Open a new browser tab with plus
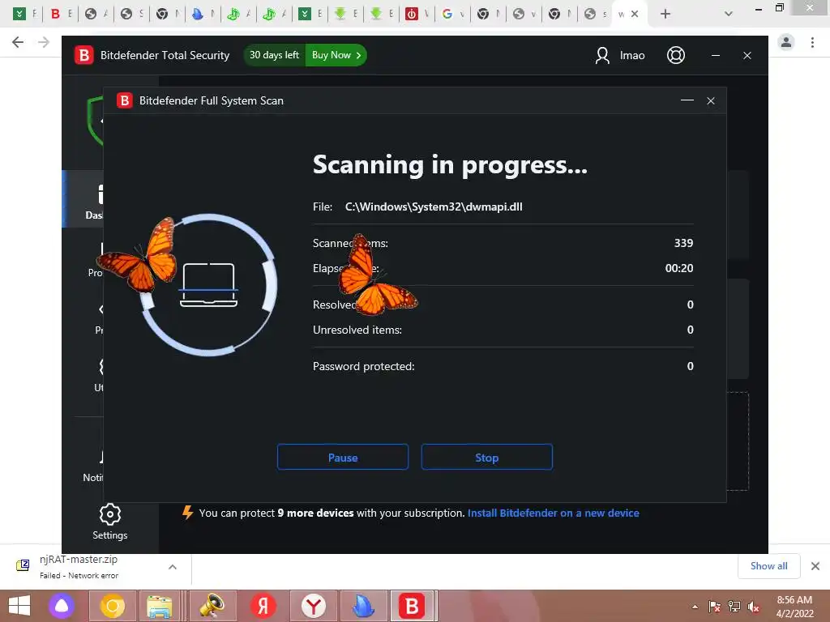The image size is (830, 622). click(x=665, y=15)
